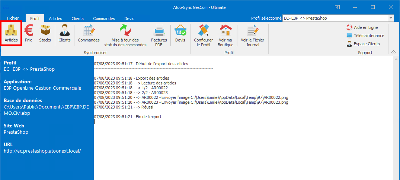The height and width of the screenshot is (180, 400).
Task: Switch to the Articles ribbon tab
Action: [x=55, y=19]
